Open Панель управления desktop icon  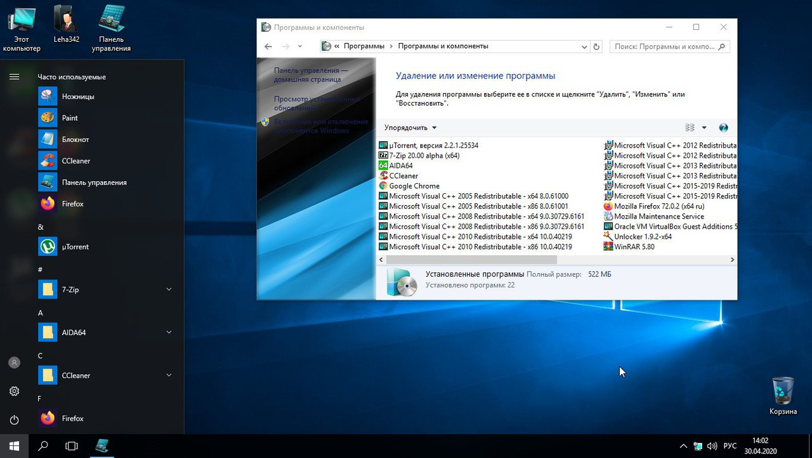click(111, 29)
